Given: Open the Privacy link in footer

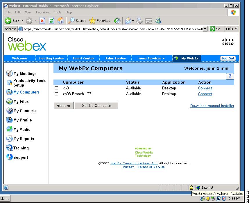Looking at the screenshot, I should pos(128,167).
